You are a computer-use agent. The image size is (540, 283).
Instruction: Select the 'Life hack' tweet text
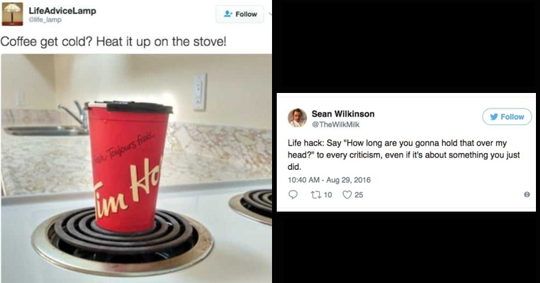click(404, 155)
